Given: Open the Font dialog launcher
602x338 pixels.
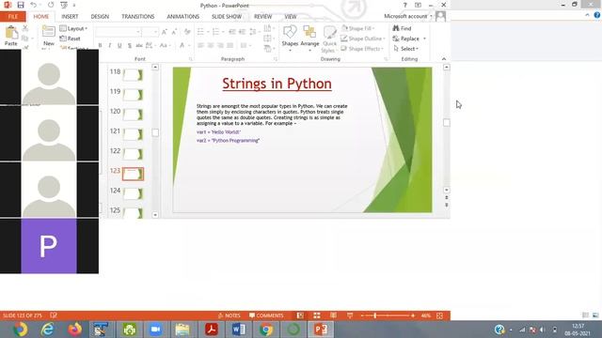Looking at the screenshot, I should click(190, 59).
